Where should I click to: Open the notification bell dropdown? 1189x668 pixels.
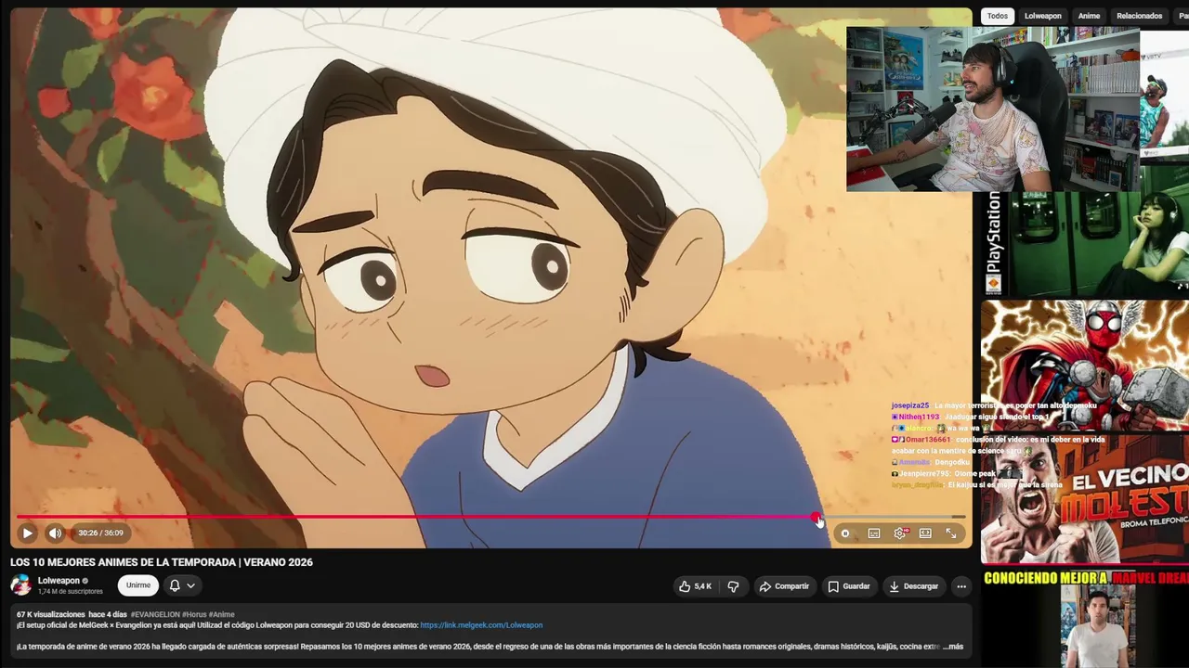tap(182, 585)
